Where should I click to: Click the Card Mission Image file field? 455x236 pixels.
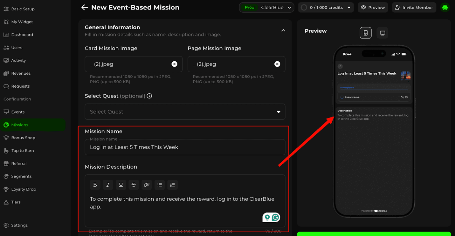(134, 64)
